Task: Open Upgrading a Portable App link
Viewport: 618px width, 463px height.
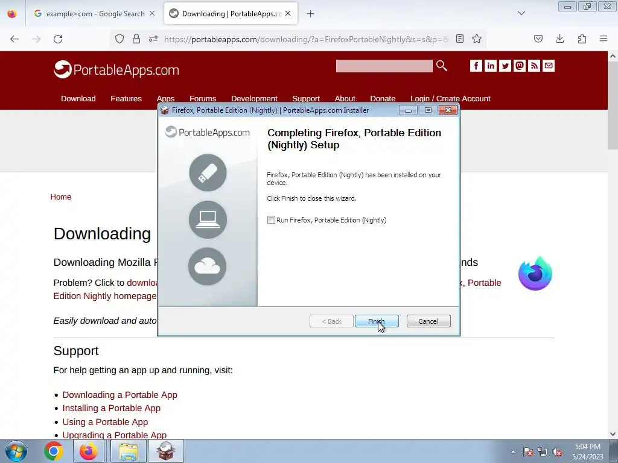Action: tap(114, 435)
